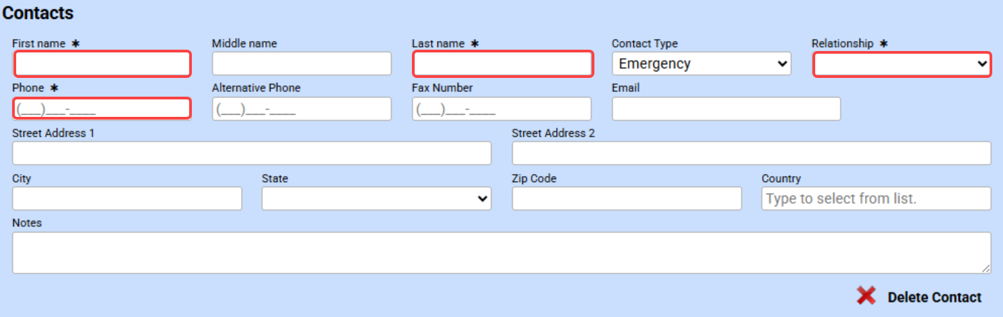This screenshot has height=317, width=1003.
Task: Click the required Phone field
Action: click(x=103, y=109)
